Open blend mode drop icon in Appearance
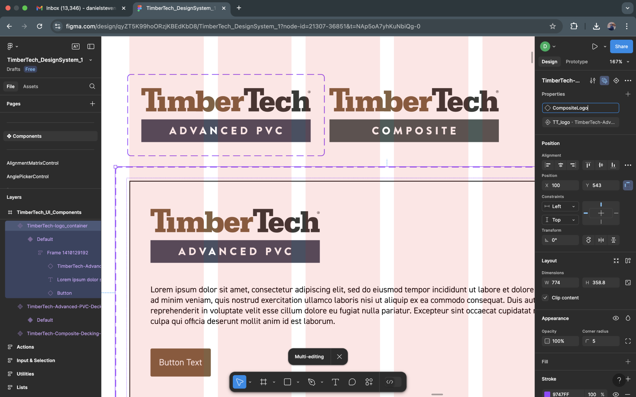Image resolution: width=636 pixels, height=397 pixels. tap(628, 318)
